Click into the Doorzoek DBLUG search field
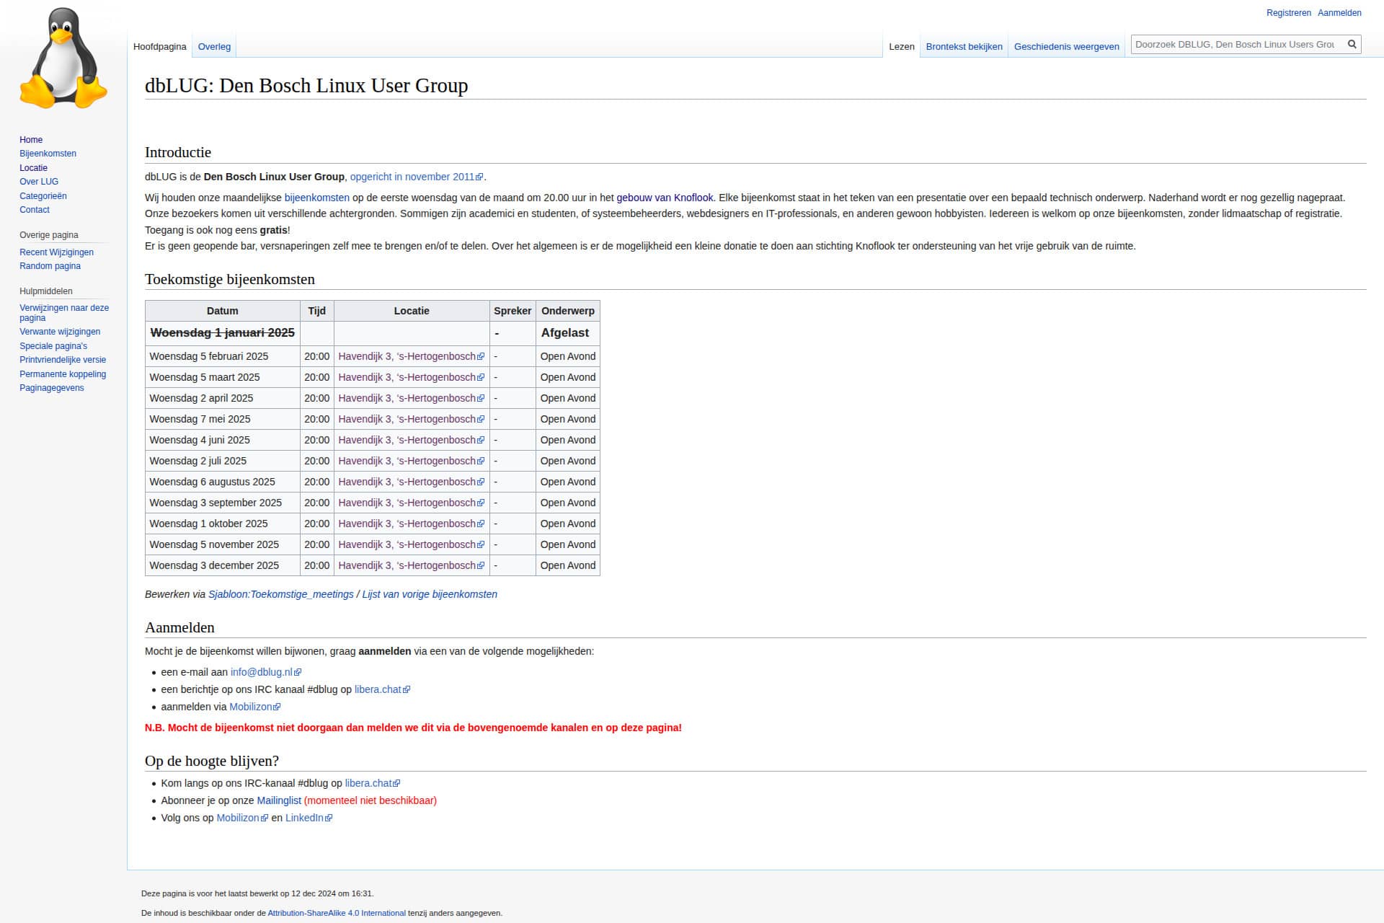The width and height of the screenshot is (1384, 923). coord(1236,45)
